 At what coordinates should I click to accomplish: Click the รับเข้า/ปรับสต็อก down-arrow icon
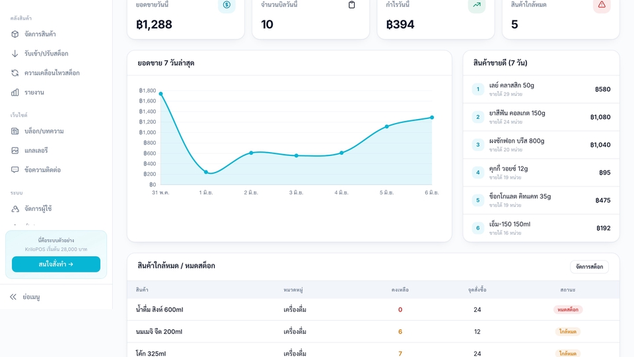click(x=15, y=54)
